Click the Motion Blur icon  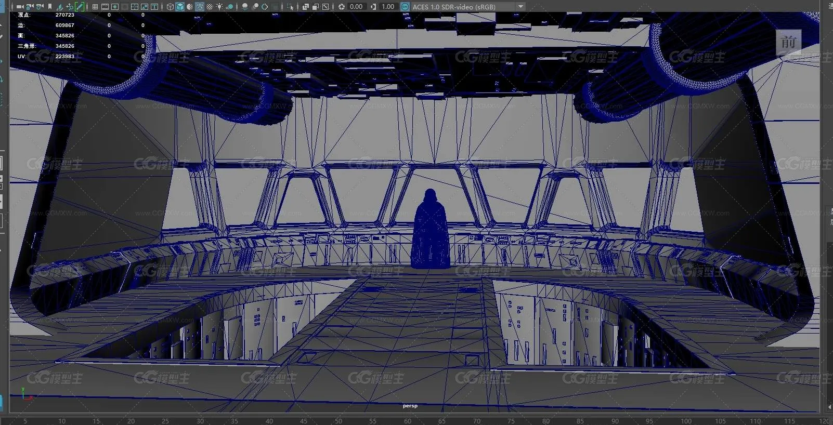click(255, 7)
